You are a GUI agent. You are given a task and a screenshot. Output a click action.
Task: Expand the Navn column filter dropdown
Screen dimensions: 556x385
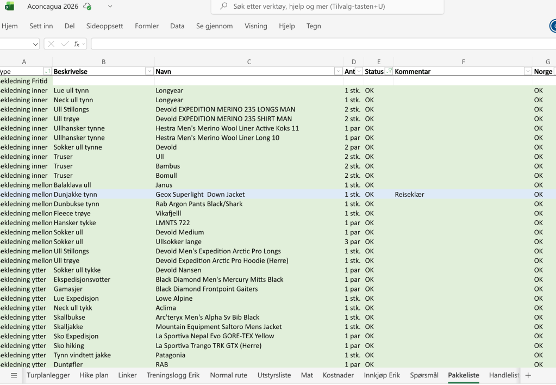pos(338,71)
